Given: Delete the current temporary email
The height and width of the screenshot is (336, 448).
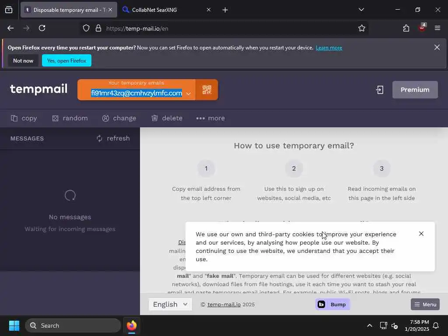Looking at the screenshot, I should [167, 118].
